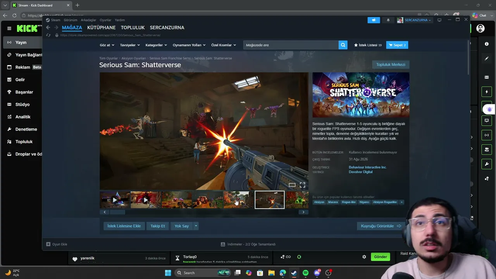
Task: Click Kick edit pencil icon
Action: (487, 59)
